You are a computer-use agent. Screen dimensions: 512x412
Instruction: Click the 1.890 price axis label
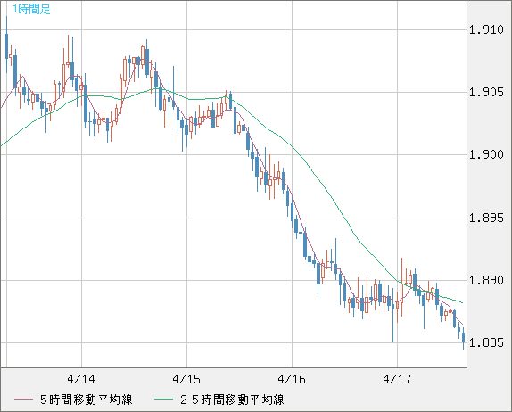[486, 280]
